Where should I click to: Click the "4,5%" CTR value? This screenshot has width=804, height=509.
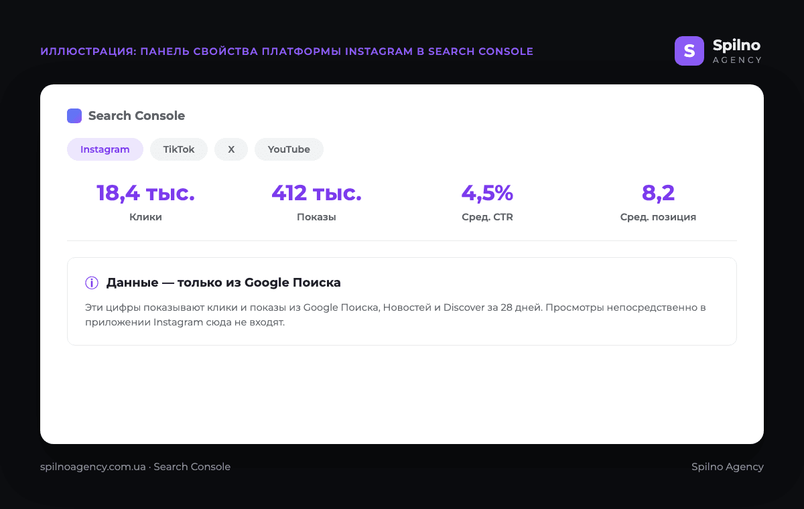point(487,193)
